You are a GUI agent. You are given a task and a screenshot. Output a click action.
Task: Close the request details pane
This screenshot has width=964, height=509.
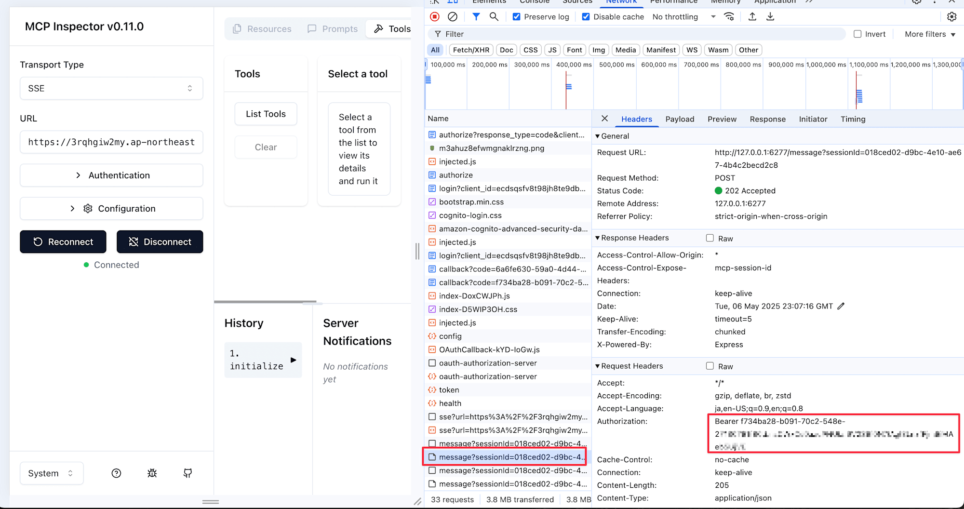pyautogui.click(x=605, y=119)
